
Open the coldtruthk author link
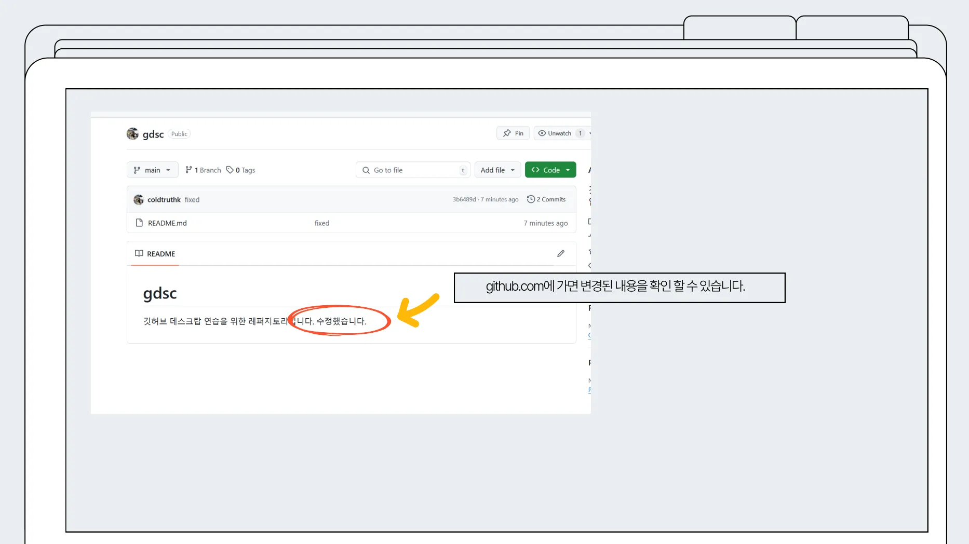164,199
